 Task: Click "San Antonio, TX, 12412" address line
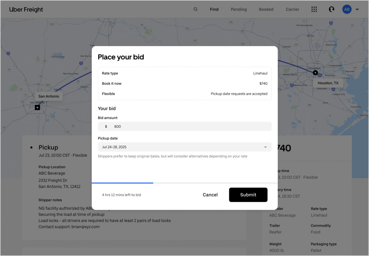59,187
